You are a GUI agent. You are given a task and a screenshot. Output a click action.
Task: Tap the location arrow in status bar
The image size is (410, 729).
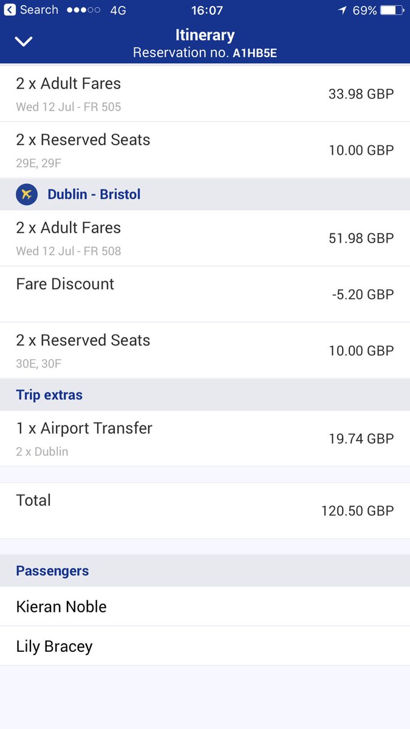click(343, 10)
